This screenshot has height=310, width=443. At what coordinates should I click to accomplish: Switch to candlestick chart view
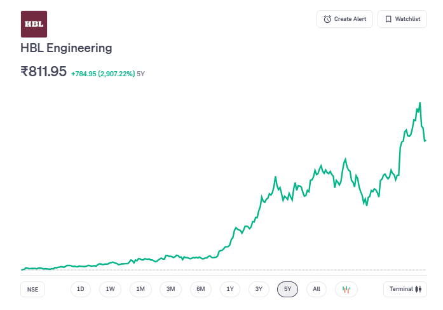coord(346,289)
